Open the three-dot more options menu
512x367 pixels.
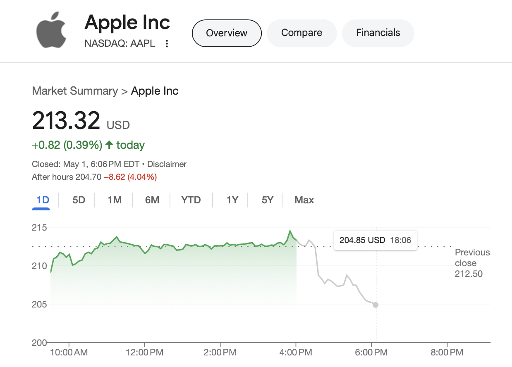(167, 44)
